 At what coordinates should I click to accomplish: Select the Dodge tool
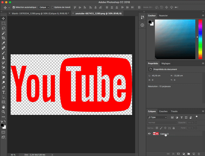(3, 82)
